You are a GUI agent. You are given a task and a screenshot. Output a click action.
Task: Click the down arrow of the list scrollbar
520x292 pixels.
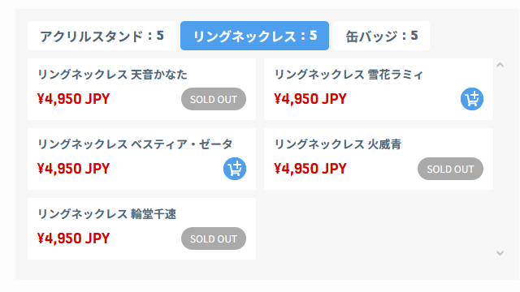point(500,253)
